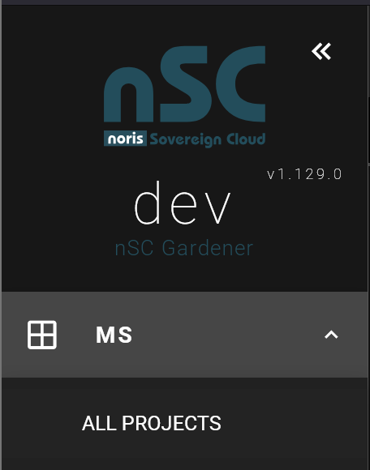Collapse the sidebar with the double-chevron icon

[x=321, y=52]
